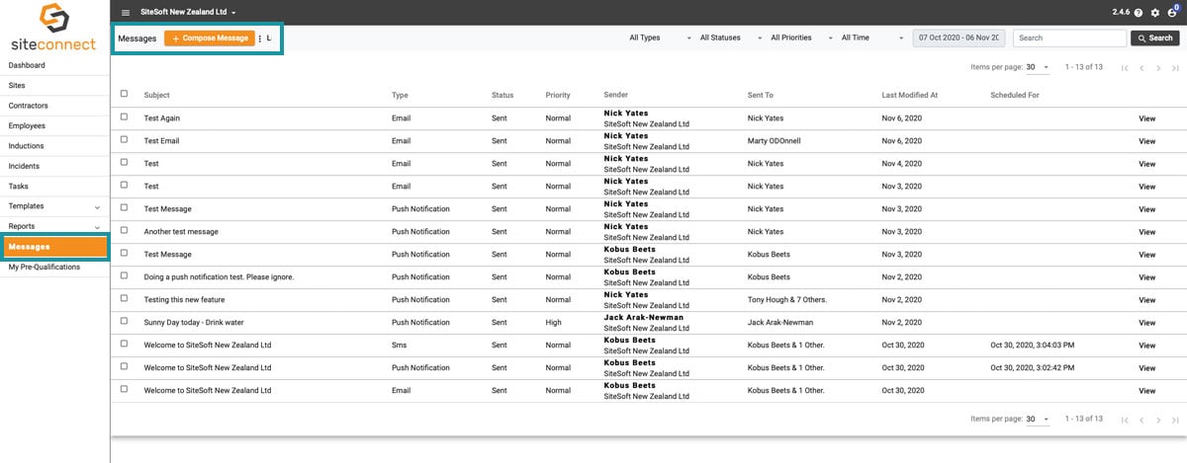Image resolution: width=1187 pixels, height=463 pixels.
Task: Click 'Oct 30, 2020, 3:02:42 PM' scheduled time
Action: (1032, 367)
